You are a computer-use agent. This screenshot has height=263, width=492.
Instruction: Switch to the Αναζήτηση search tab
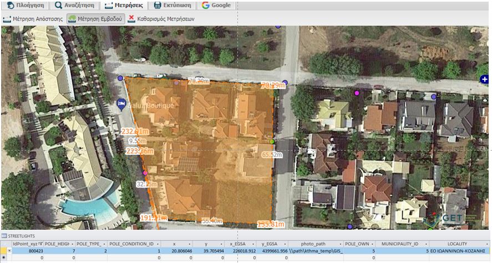pyautogui.click(x=74, y=5)
